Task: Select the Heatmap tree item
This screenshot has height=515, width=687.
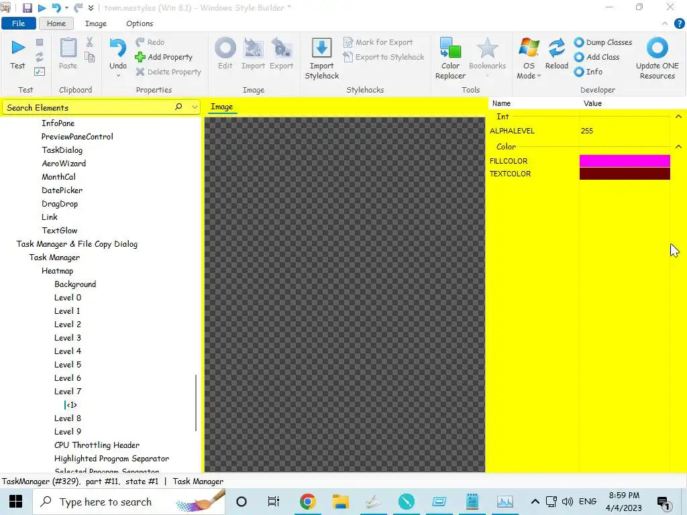Action: click(58, 271)
